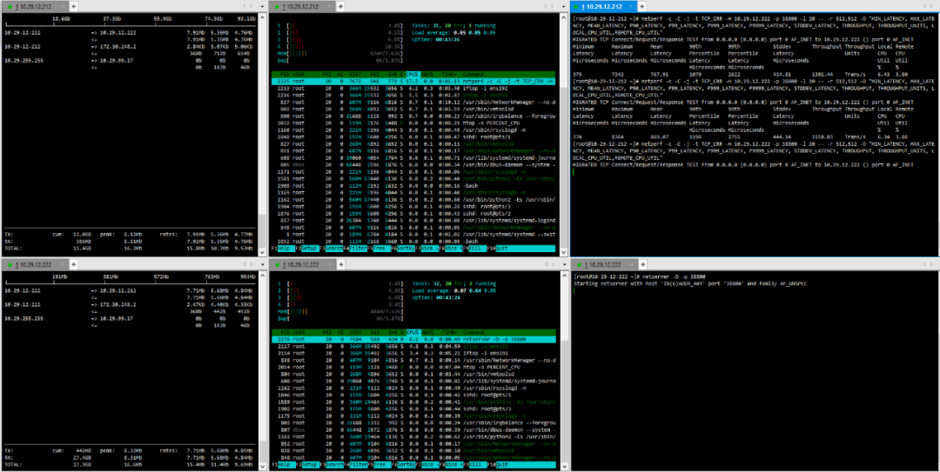This screenshot has width=940, height=472.
Task: Select 10.29.12.222 tab of netserver pane
Action: 602,265
